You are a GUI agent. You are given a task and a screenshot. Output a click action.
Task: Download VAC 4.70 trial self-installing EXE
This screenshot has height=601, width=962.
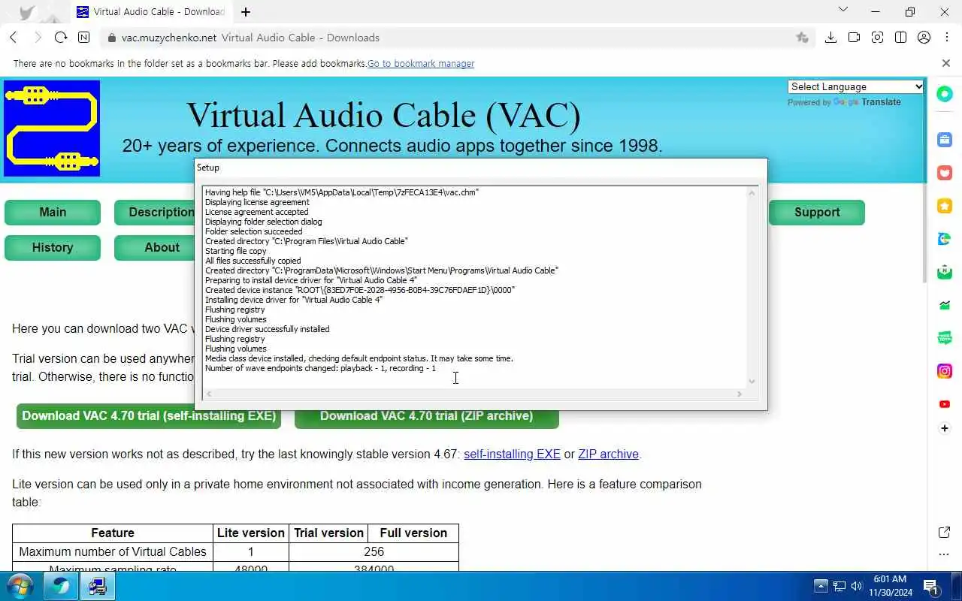point(149,415)
